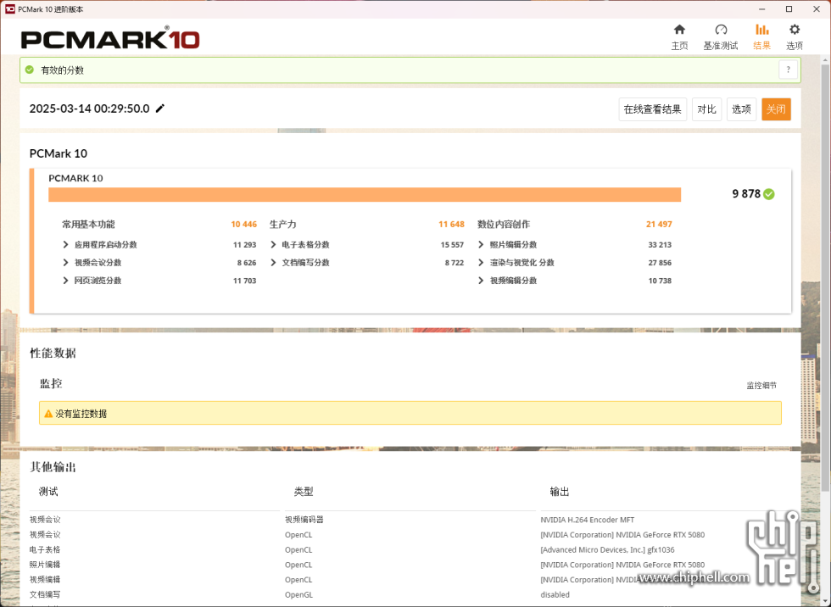Click the Essentials score 10 446
Image resolution: width=831 pixels, height=607 pixels.
click(x=244, y=225)
